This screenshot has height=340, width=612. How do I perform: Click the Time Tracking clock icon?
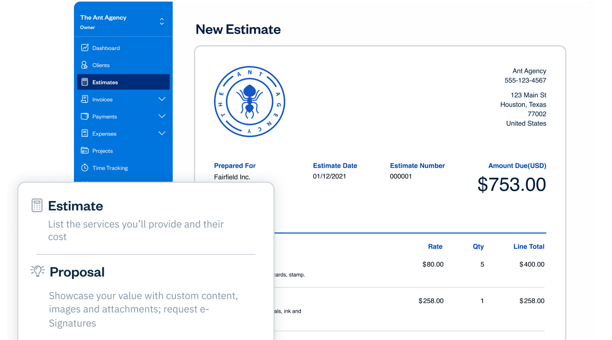click(85, 168)
